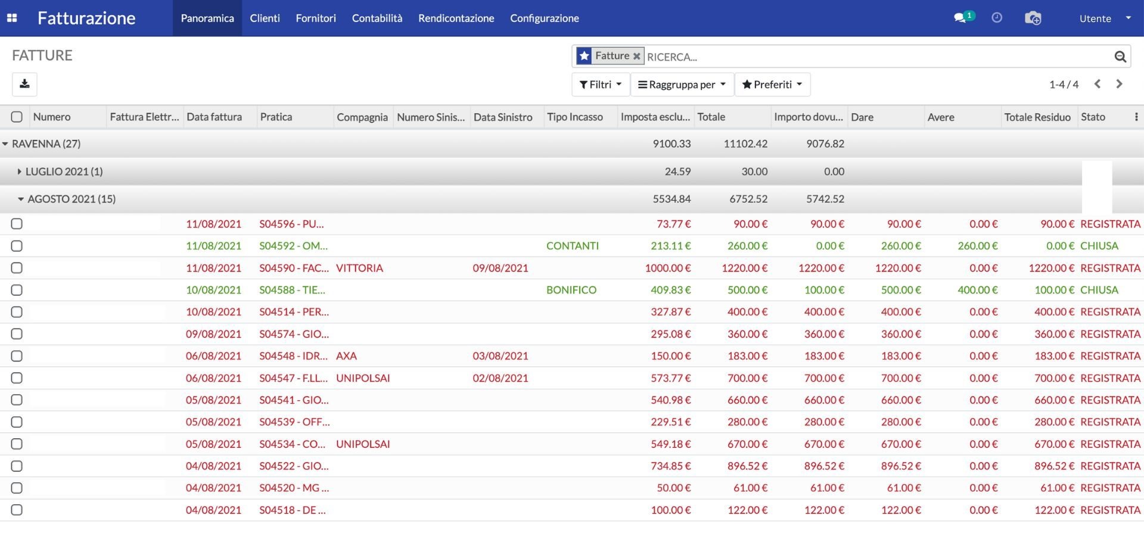Click the export/download icon below FATTURE
Viewport: 1144px width, 540px height.
[24, 84]
